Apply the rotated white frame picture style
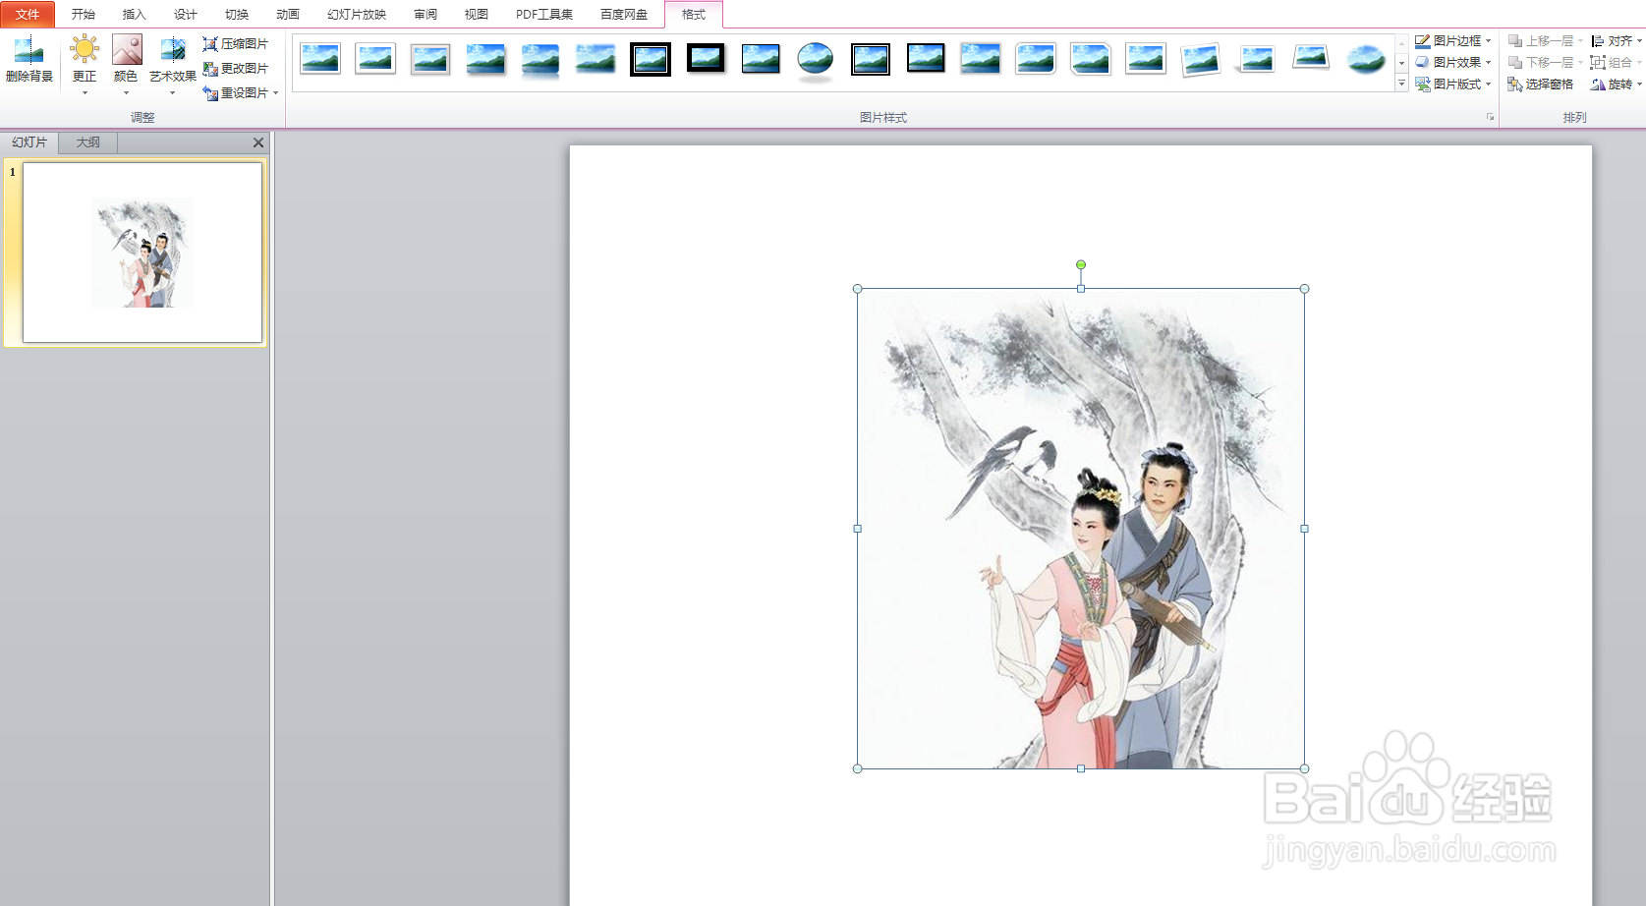The height and width of the screenshot is (906, 1646). [x=1201, y=59]
